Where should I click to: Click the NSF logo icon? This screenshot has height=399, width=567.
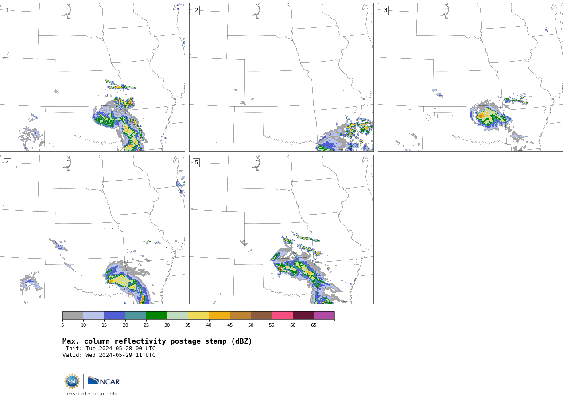72,381
